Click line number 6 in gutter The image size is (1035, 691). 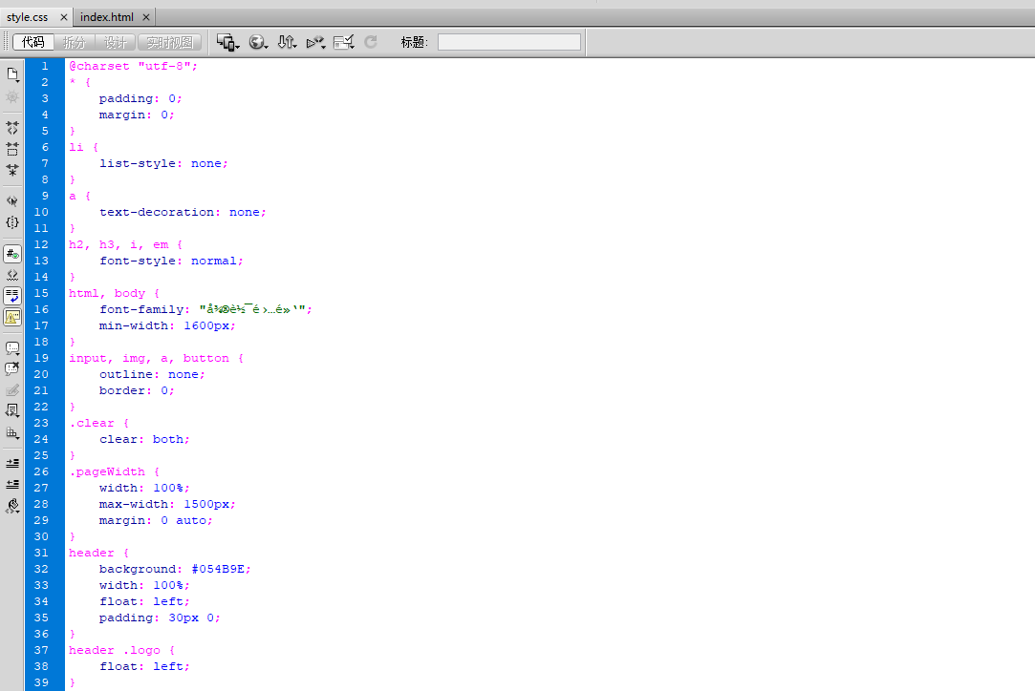point(45,147)
